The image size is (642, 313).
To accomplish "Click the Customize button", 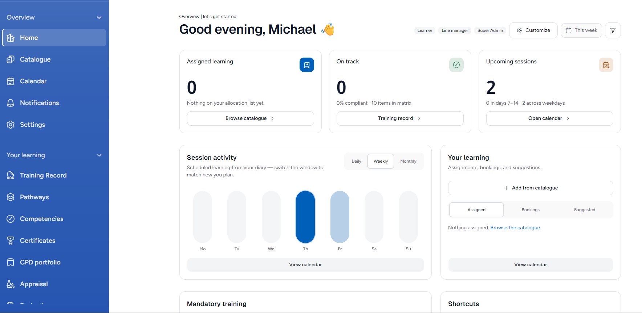I will click(533, 30).
